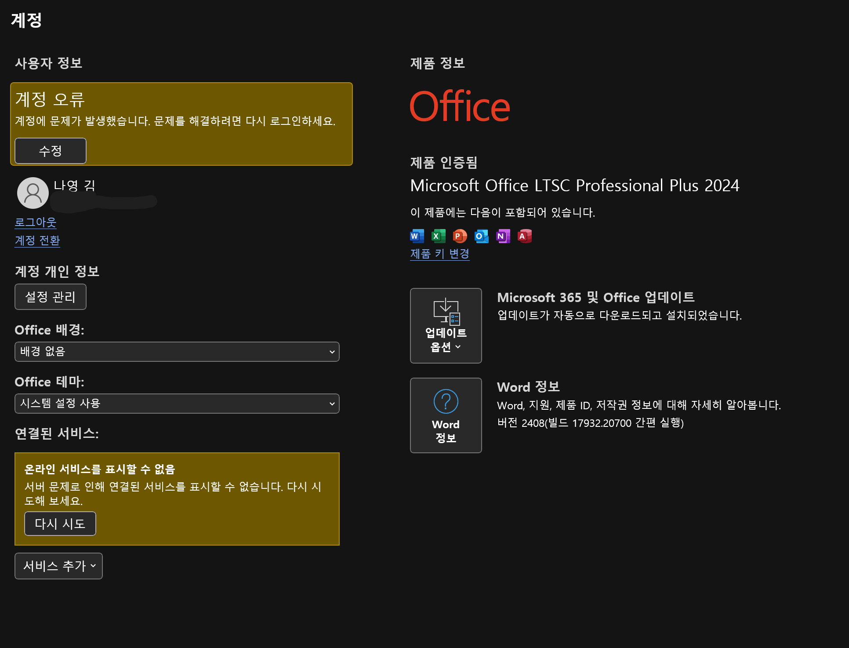Click the version text 버전 2408
This screenshot has height=648, width=849.
point(590,423)
